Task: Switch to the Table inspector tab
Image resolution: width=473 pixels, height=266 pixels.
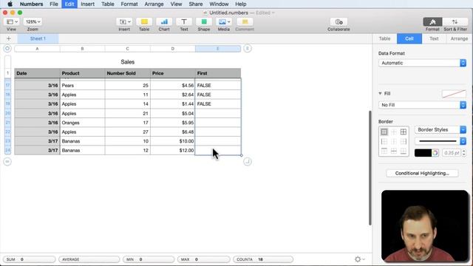Action: pyautogui.click(x=384, y=38)
